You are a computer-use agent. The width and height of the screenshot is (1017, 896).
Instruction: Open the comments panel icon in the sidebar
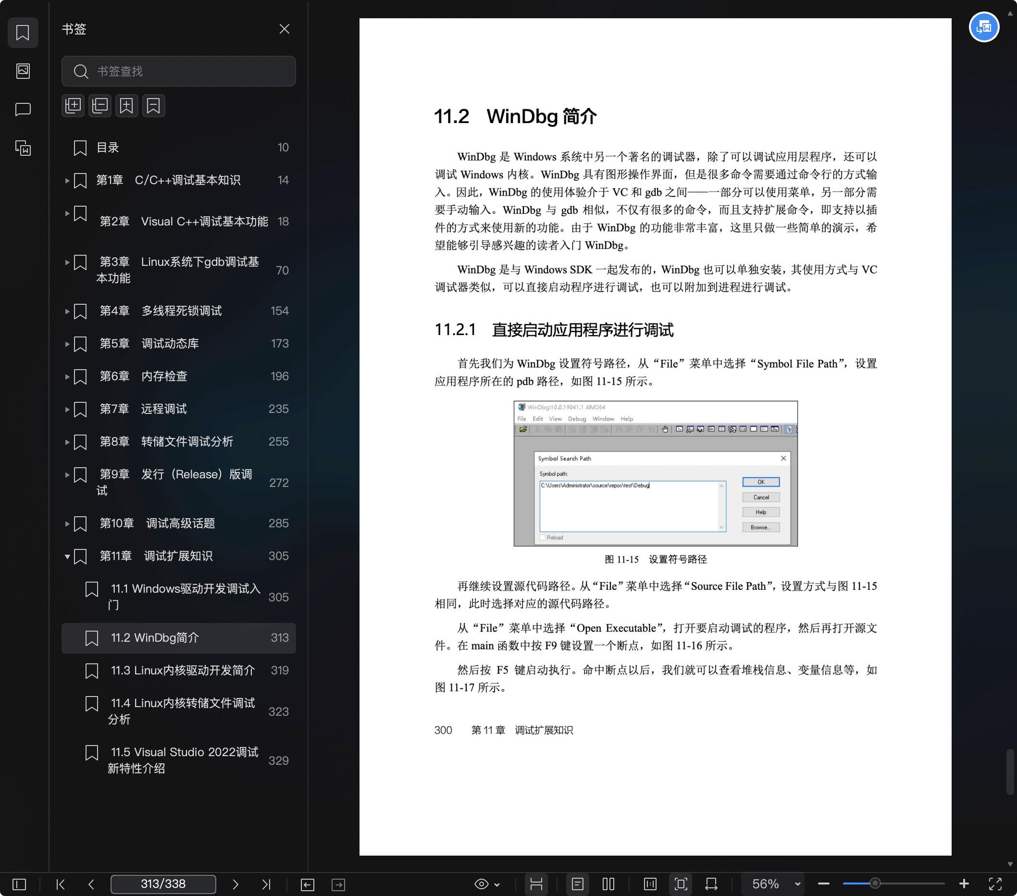pos(23,110)
